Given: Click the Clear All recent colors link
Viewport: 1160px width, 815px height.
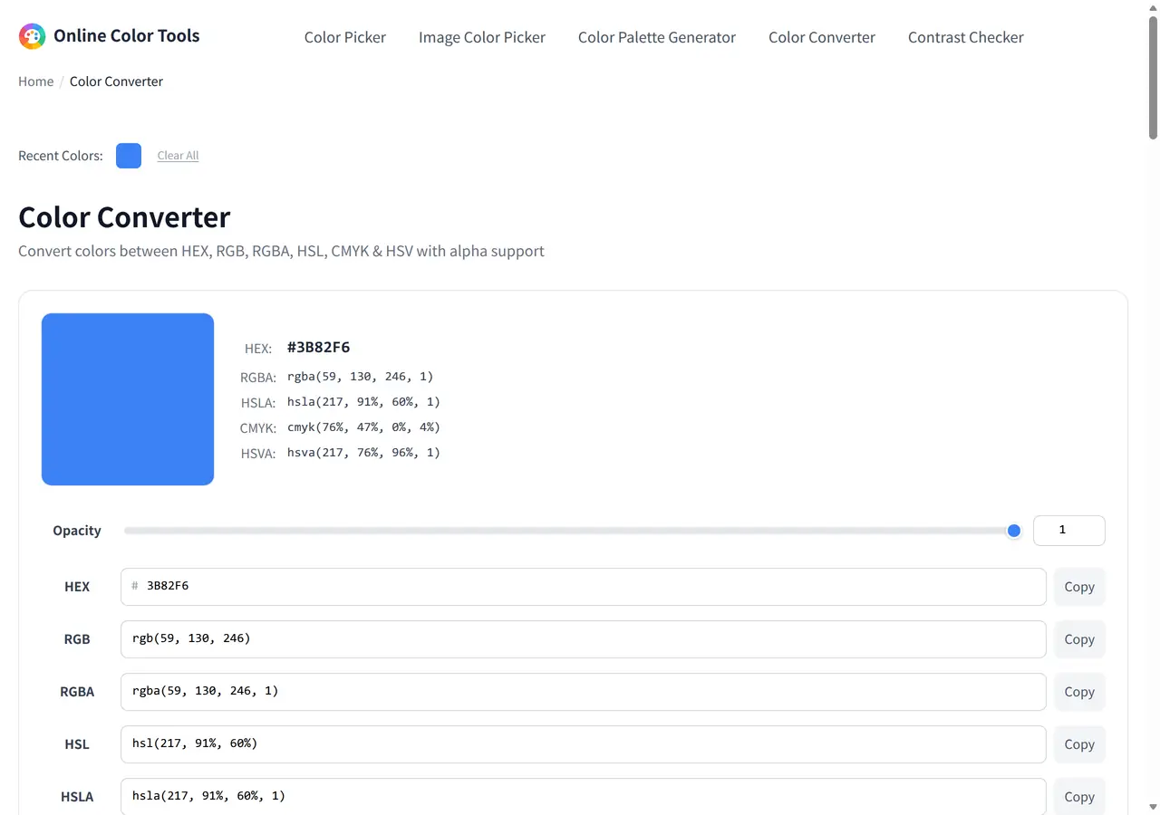Looking at the screenshot, I should (178, 156).
